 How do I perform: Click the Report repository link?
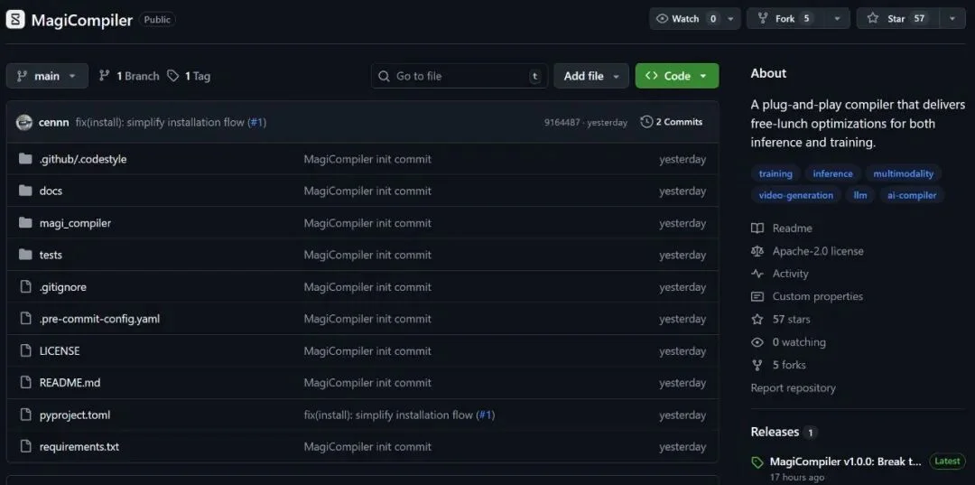(793, 387)
